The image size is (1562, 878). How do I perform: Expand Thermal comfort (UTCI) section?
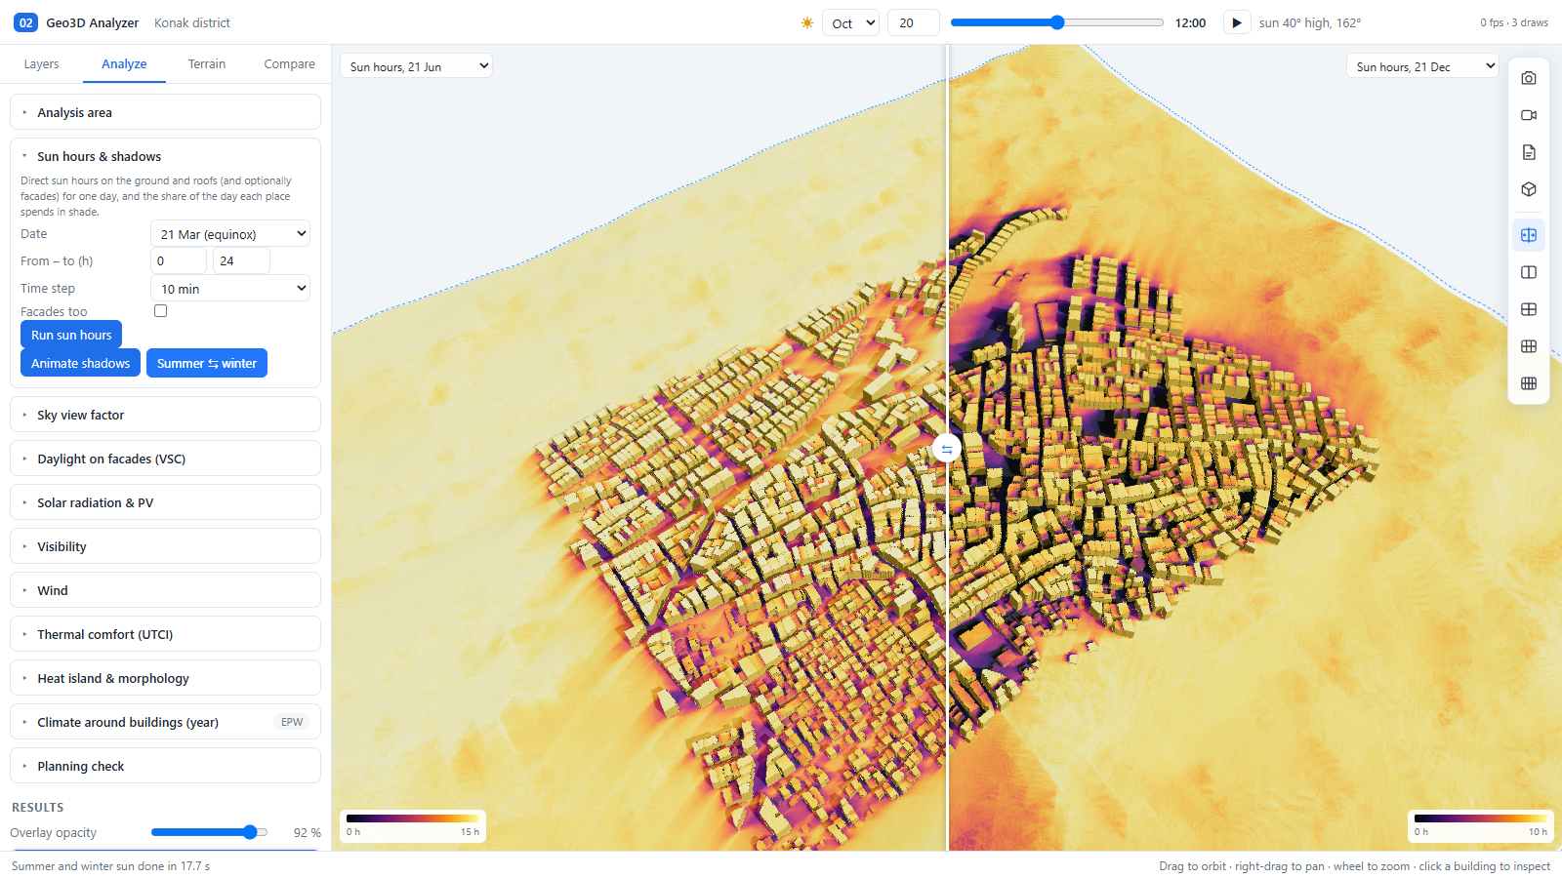pos(165,634)
